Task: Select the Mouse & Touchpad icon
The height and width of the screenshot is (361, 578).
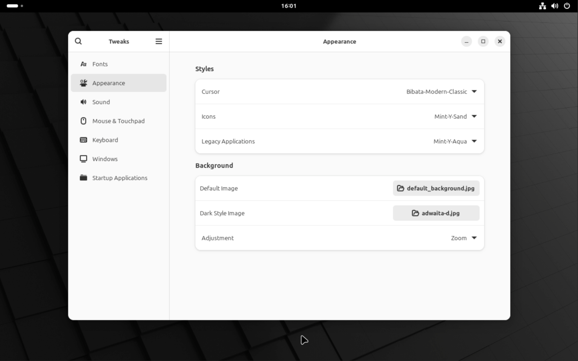Action: 83,121
